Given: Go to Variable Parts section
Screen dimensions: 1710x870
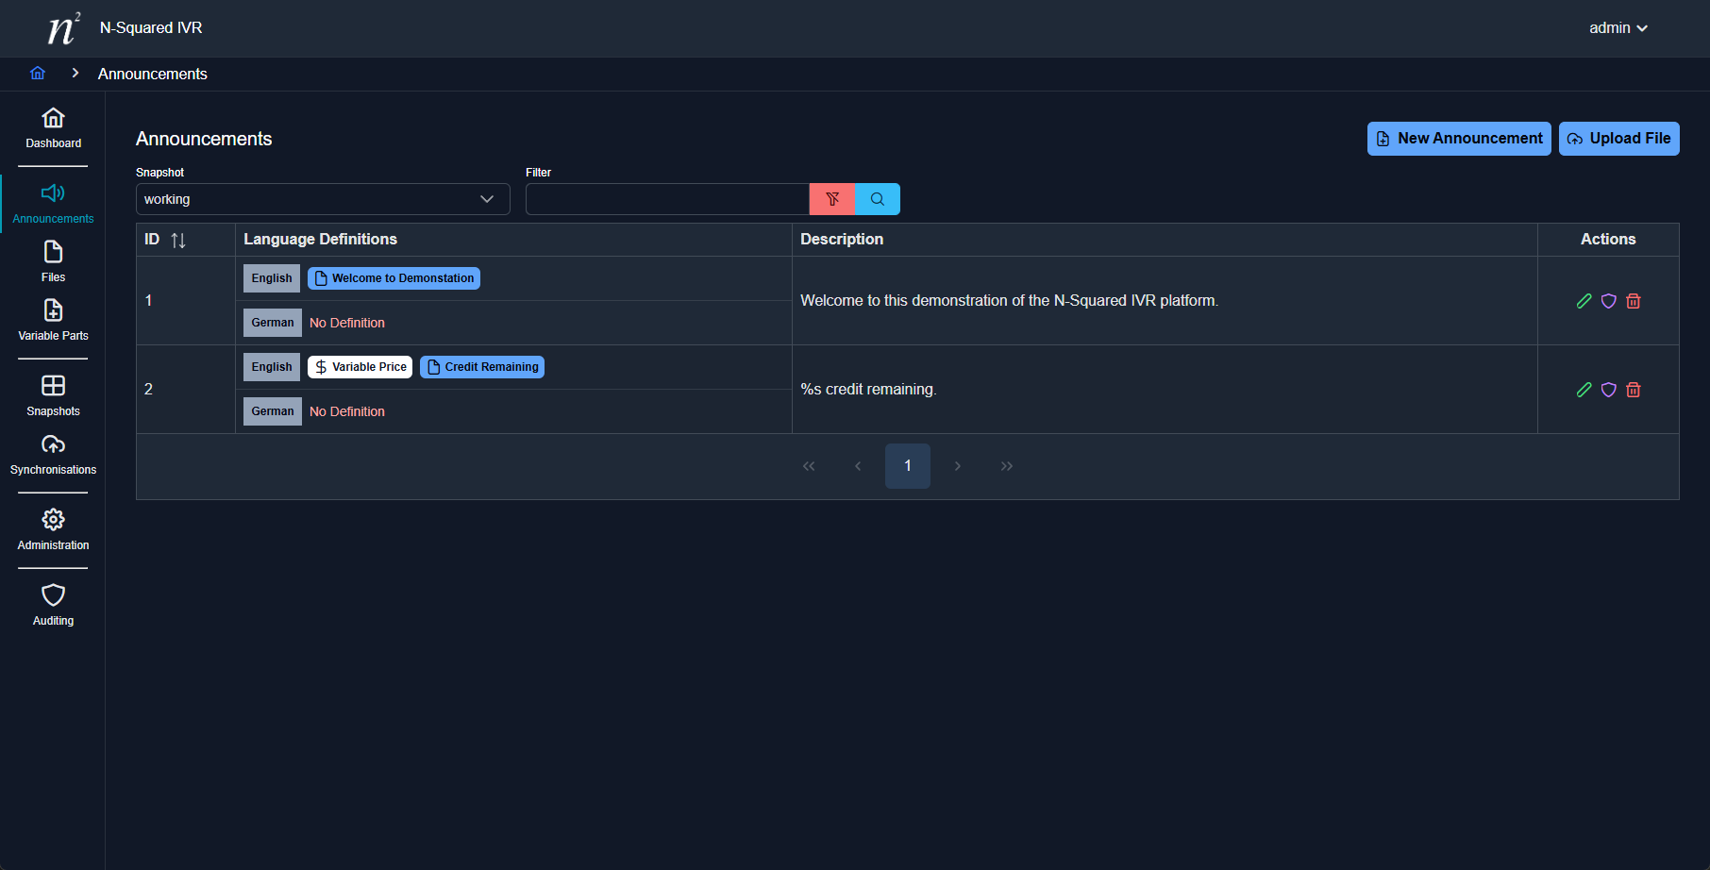Looking at the screenshot, I should [x=53, y=320].
